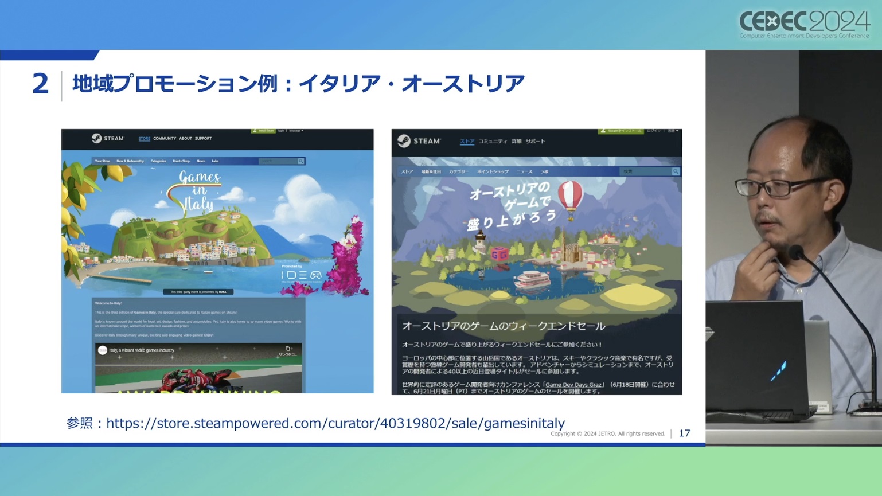Click the search magnifier on the Italy page

300,161
